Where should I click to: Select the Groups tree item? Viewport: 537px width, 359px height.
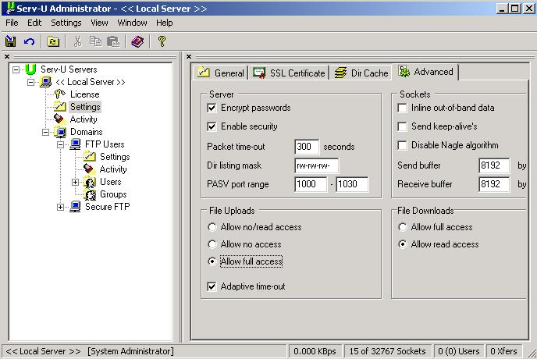click(113, 194)
